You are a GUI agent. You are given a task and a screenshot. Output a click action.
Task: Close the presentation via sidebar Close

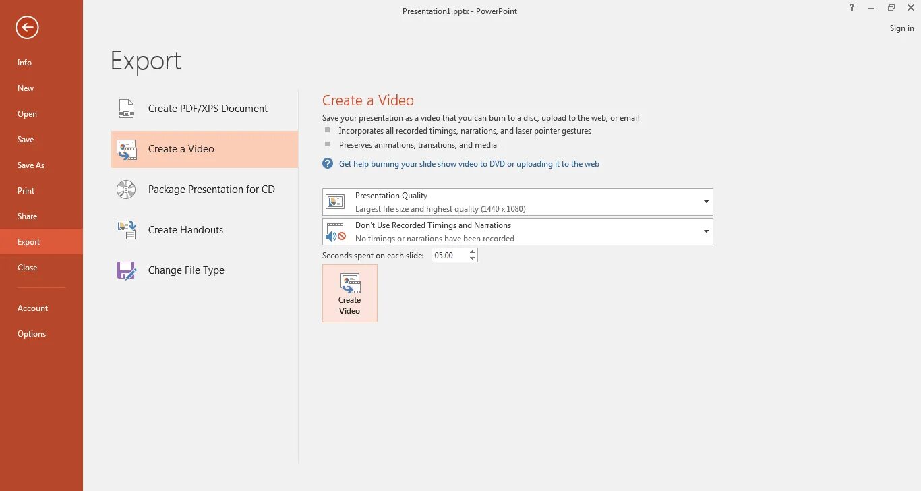[x=41, y=268]
